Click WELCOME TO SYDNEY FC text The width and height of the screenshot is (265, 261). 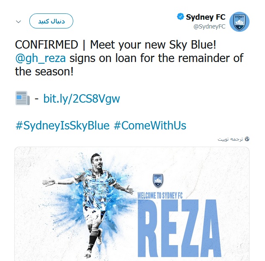click(160, 196)
